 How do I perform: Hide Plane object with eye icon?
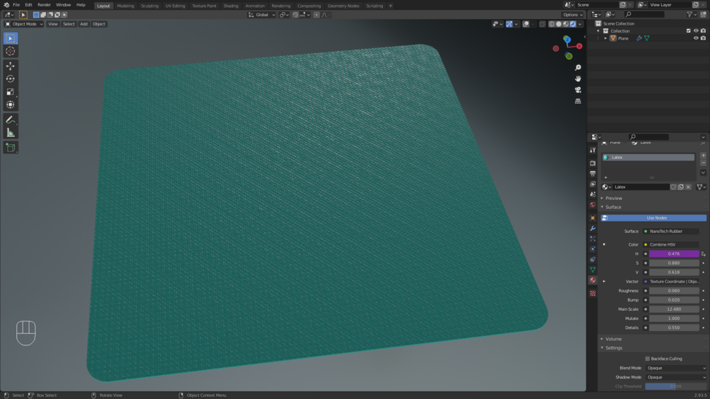coord(696,38)
